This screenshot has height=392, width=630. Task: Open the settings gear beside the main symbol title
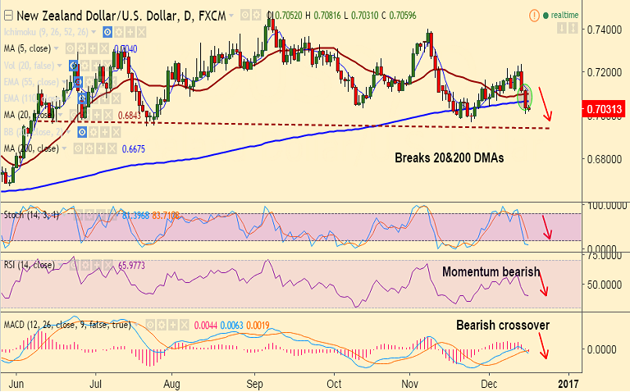[256, 16]
